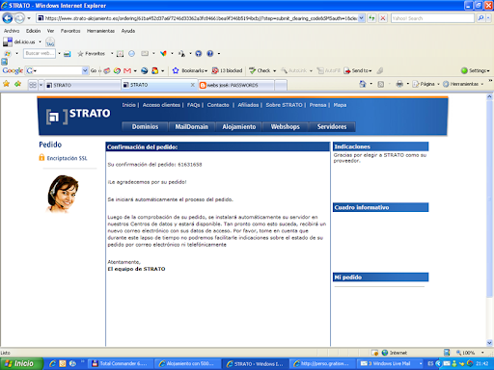The height and width of the screenshot is (370, 494).
Task: Open the Ver menu
Action: pos(50,31)
